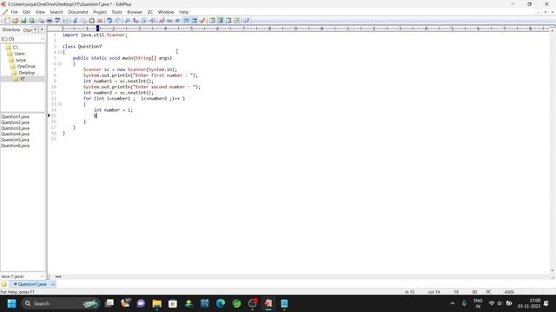Click the Save toolbar icon

point(23,21)
